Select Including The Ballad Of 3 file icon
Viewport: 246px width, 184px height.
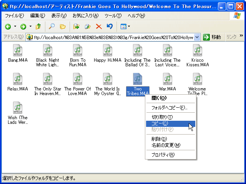click(138, 50)
